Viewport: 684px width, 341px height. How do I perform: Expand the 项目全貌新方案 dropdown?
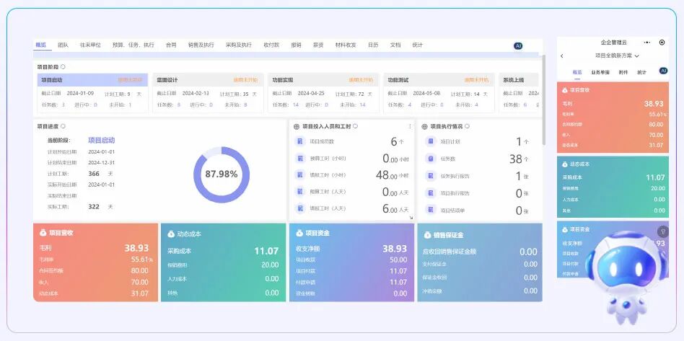point(637,56)
